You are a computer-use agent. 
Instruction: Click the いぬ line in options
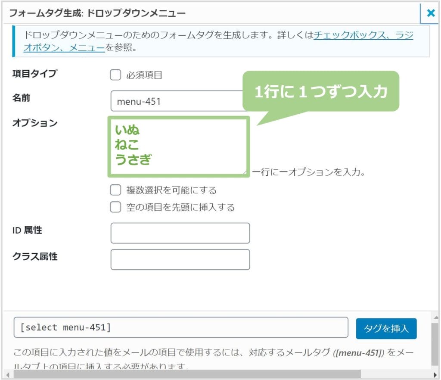click(127, 130)
